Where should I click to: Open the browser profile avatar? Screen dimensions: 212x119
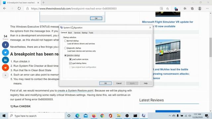[x=200, y=9]
